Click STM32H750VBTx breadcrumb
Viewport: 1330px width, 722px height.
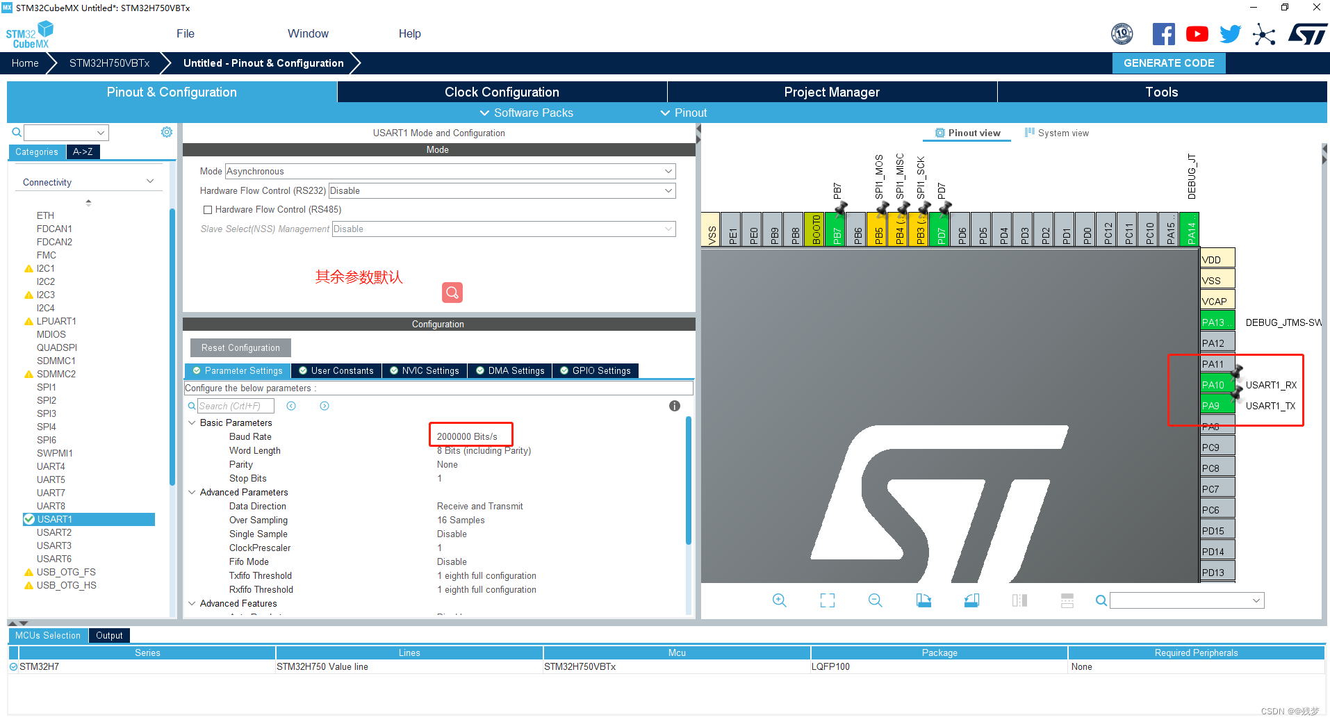(109, 63)
